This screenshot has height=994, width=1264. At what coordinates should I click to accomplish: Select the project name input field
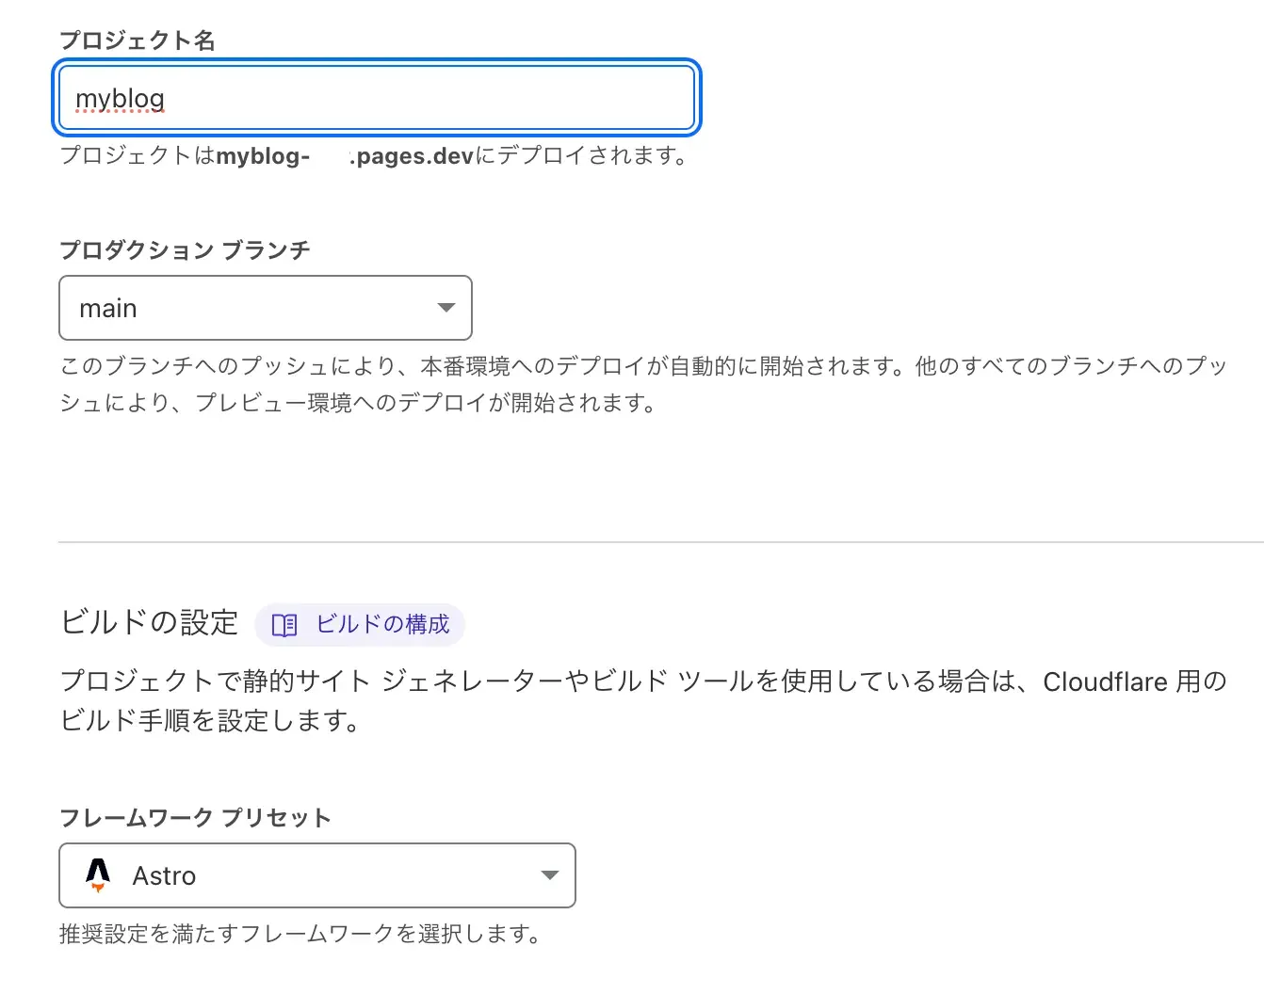pyautogui.click(x=377, y=98)
